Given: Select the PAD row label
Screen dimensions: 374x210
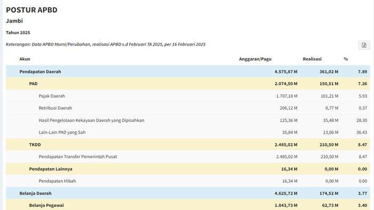Looking at the screenshot, I should 33,84.
